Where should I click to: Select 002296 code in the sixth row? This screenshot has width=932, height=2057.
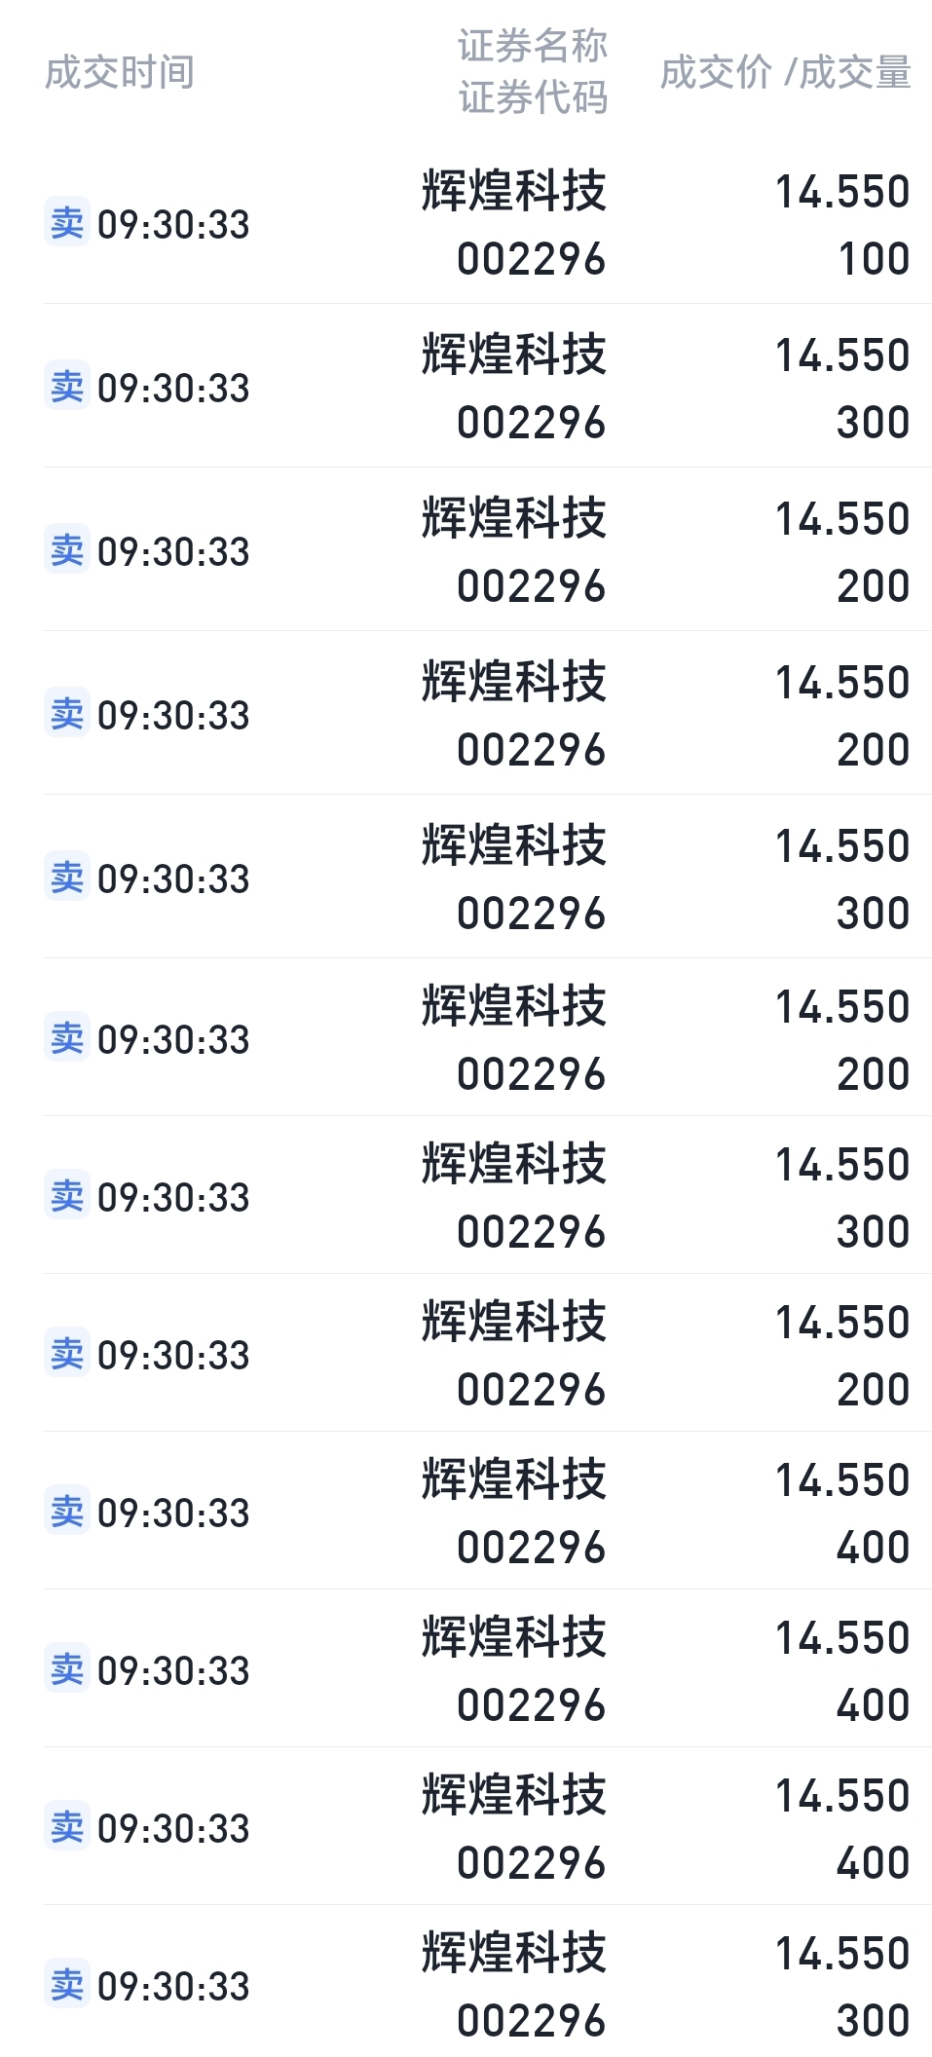click(x=532, y=1074)
